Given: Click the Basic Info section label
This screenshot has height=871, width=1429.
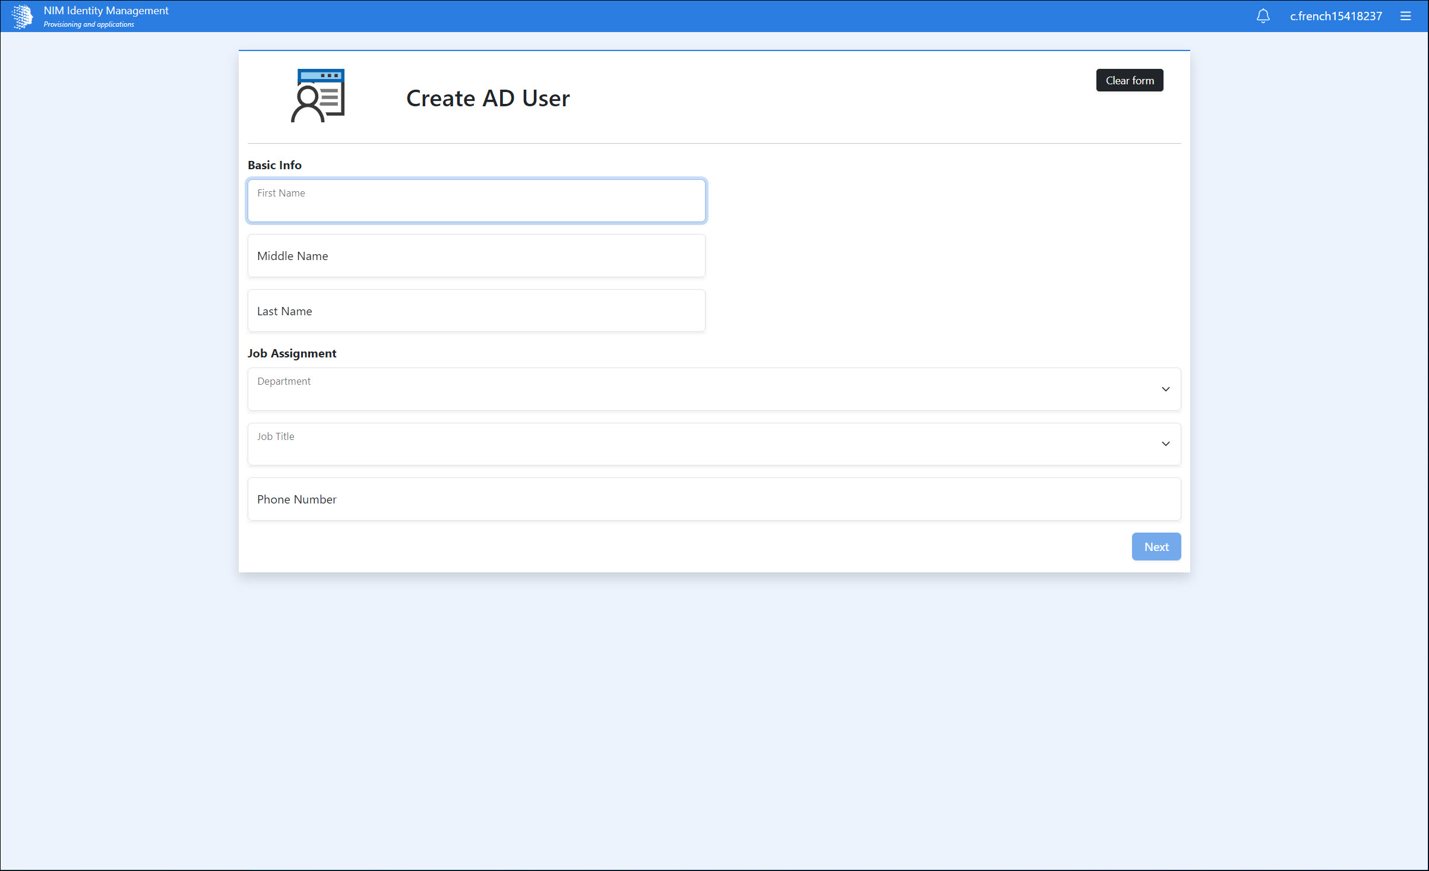Looking at the screenshot, I should point(274,165).
